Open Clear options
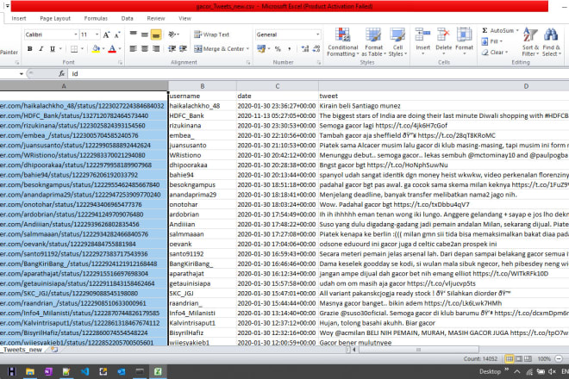This screenshot has width=569, height=379. (493, 53)
